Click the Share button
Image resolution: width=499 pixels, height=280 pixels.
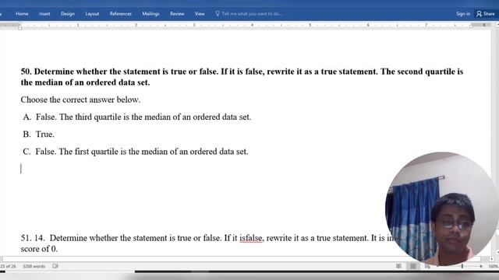pos(486,14)
